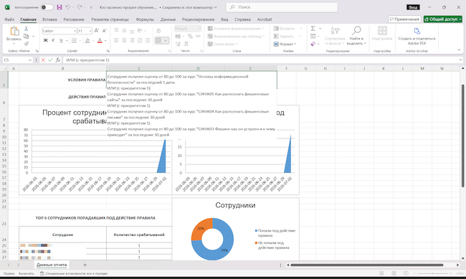Confirm formula entry with the check mark
This screenshot has height=279, width=466.
(50, 60)
